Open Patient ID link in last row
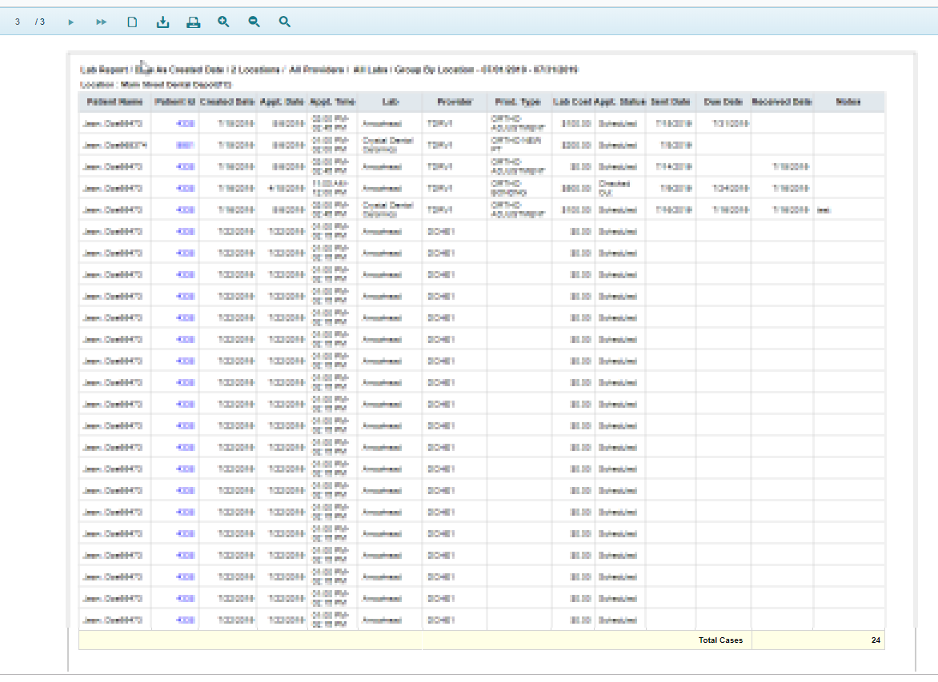The height and width of the screenshot is (682, 938). (x=185, y=620)
